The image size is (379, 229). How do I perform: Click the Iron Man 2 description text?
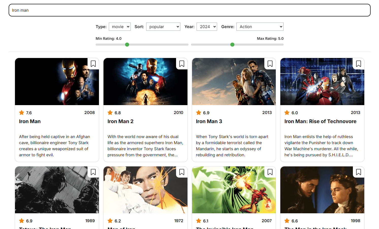(145, 146)
